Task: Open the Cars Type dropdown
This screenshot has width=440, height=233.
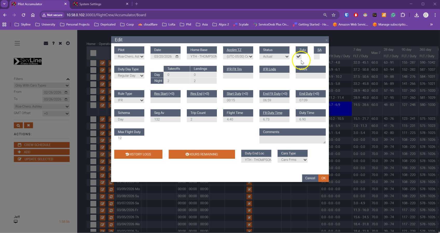Action: 293,160
